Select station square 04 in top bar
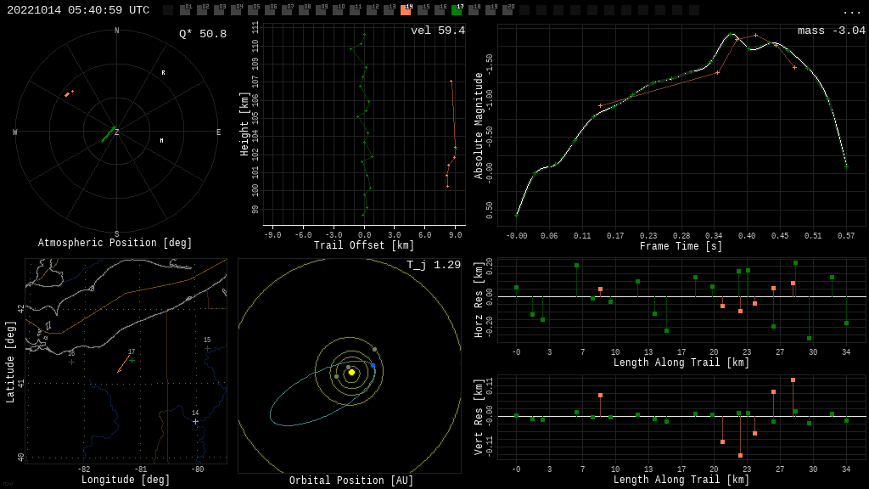 click(236, 10)
